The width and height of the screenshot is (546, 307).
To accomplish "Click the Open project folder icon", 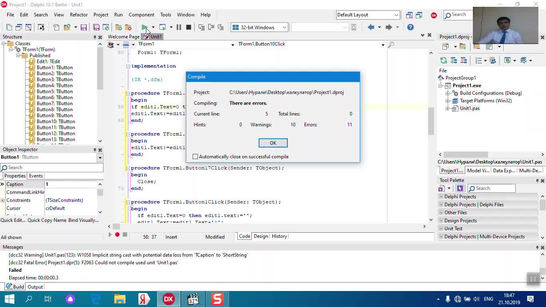I will pyautogui.click(x=67, y=27).
